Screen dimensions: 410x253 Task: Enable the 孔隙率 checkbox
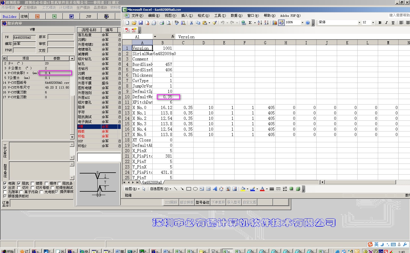[5, 192]
